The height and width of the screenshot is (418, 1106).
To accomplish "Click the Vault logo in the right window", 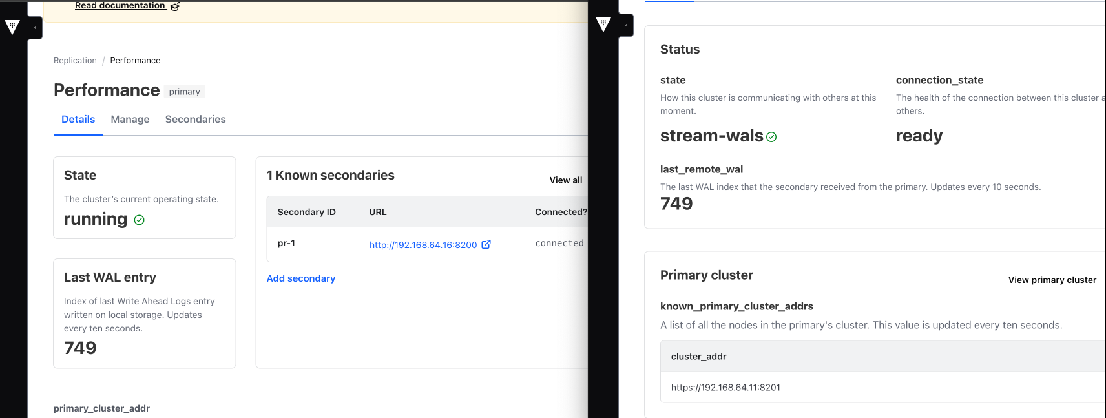I will pos(603,25).
